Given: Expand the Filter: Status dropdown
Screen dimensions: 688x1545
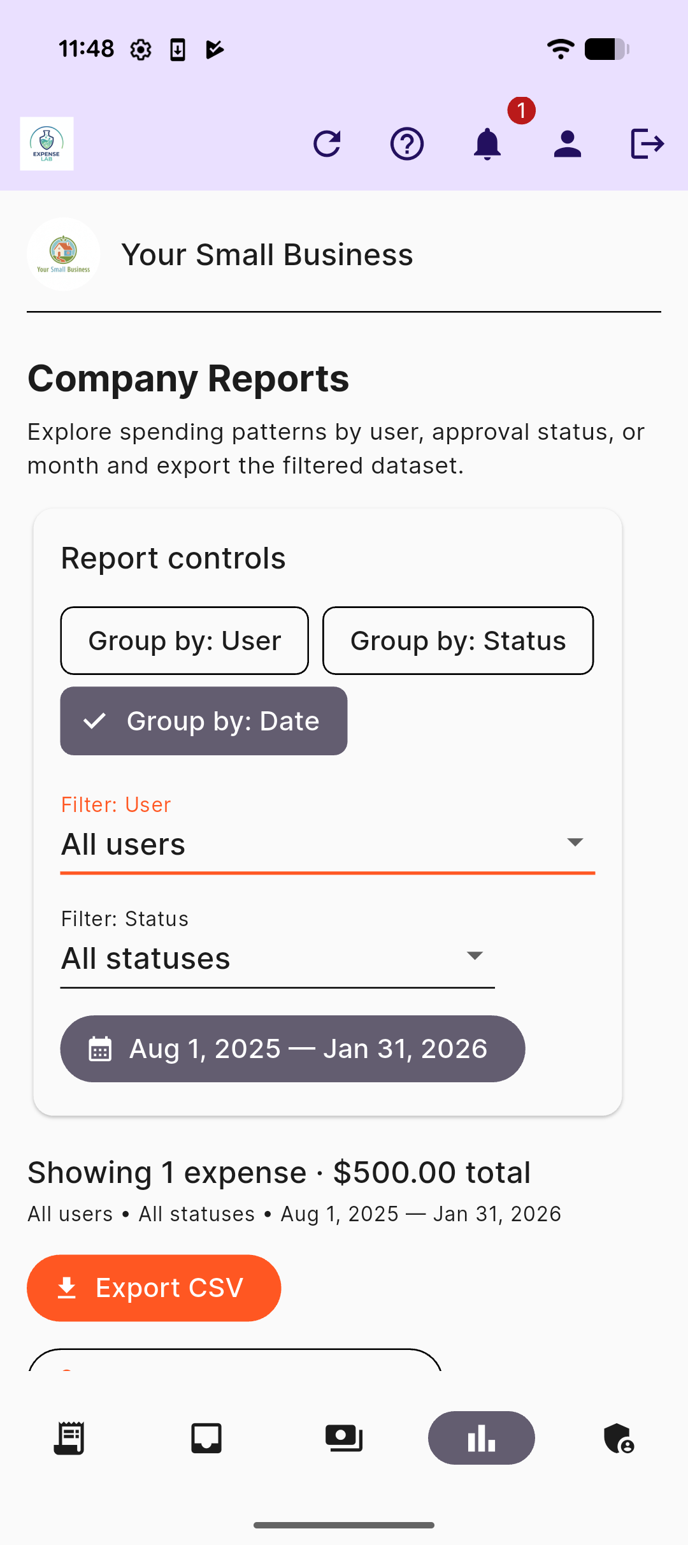Looking at the screenshot, I should pyautogui.click(x=277, y=957).
